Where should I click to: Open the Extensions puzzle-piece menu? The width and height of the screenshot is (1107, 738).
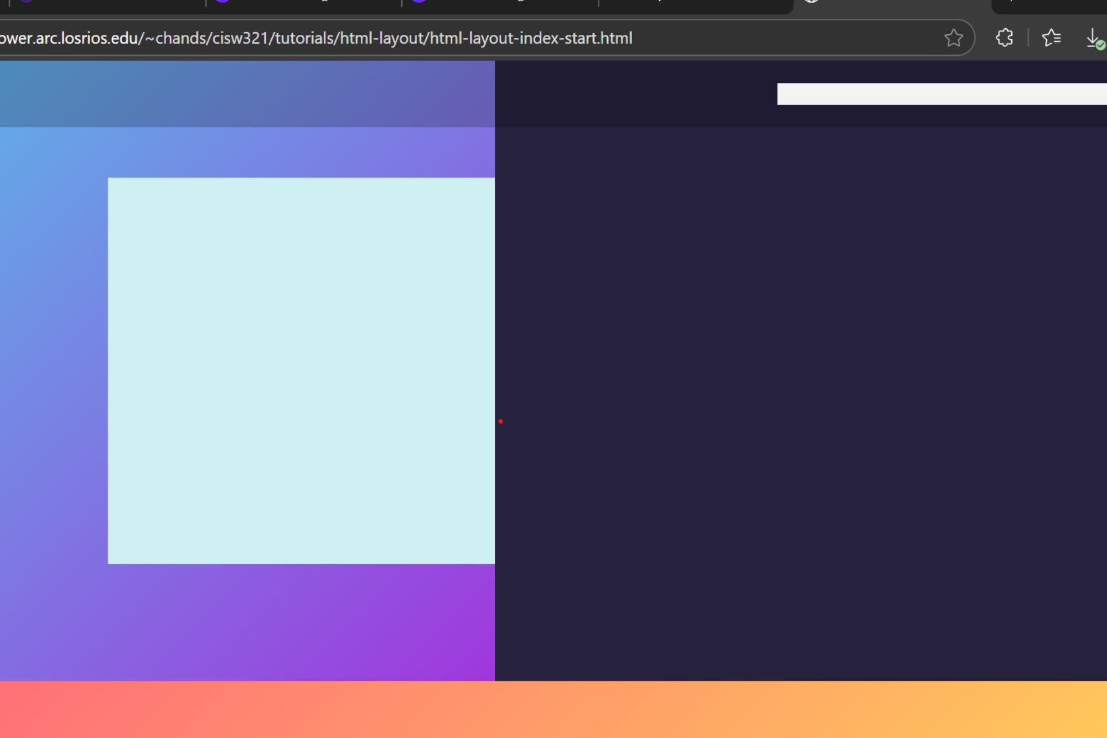1004,38
